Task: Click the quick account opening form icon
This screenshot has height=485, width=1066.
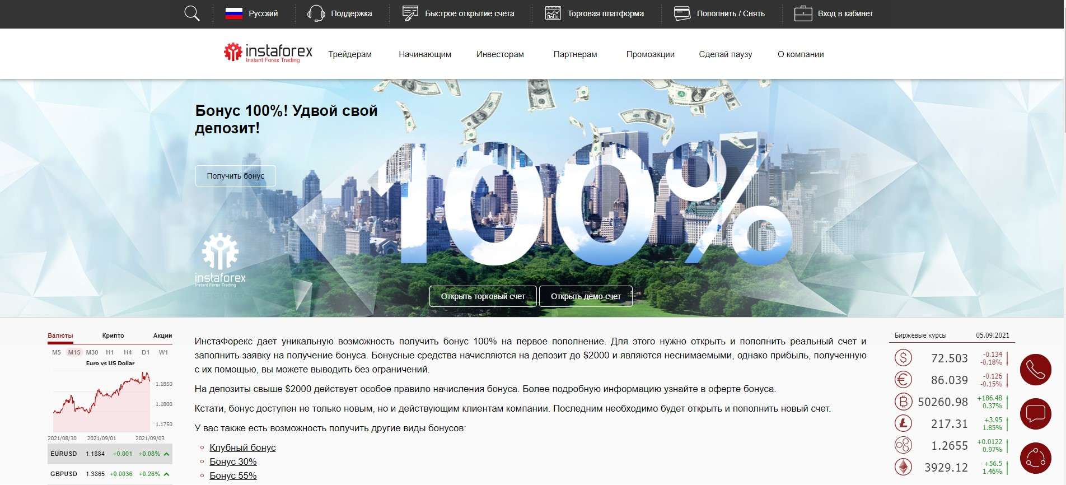Action: (x=410, y=13)
